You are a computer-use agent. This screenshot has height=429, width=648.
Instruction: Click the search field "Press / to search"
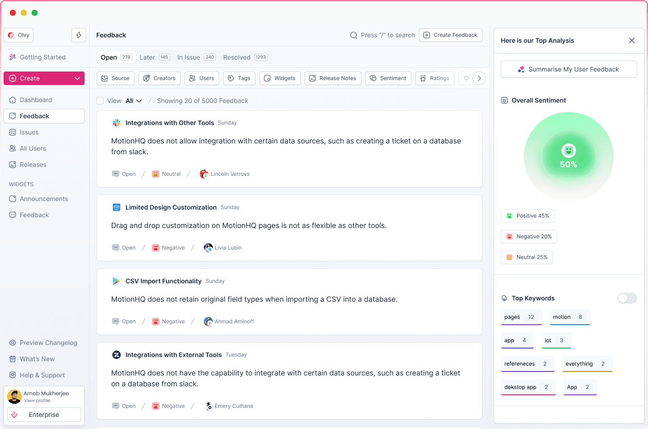pos(382,35)
